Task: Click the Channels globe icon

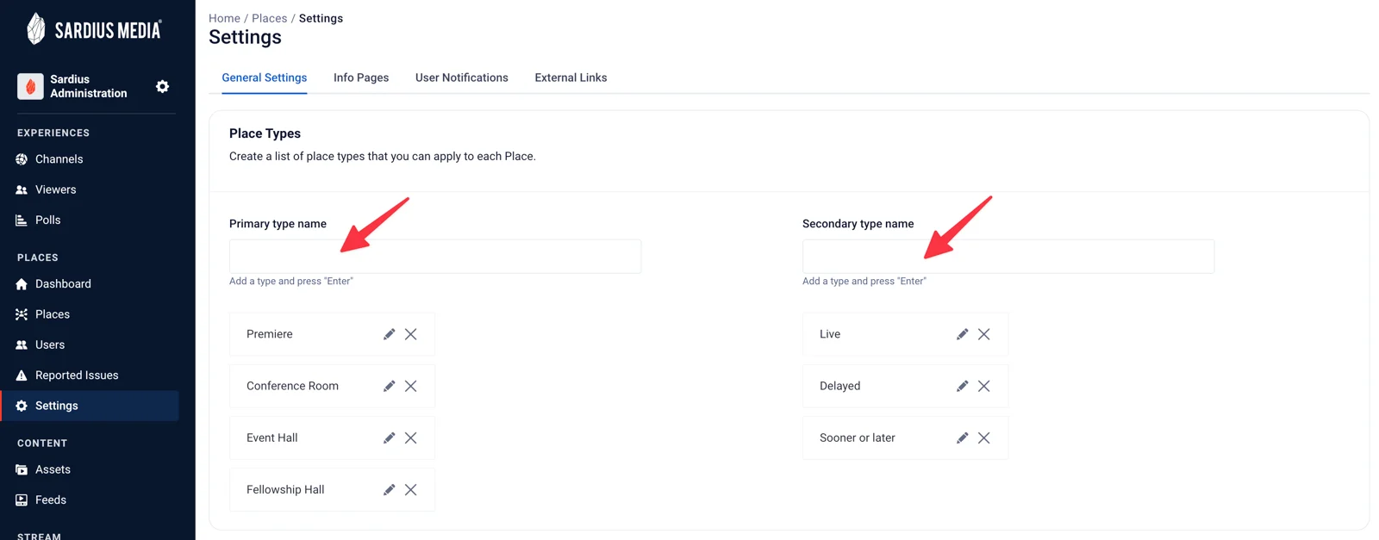Action: [22, 159]
